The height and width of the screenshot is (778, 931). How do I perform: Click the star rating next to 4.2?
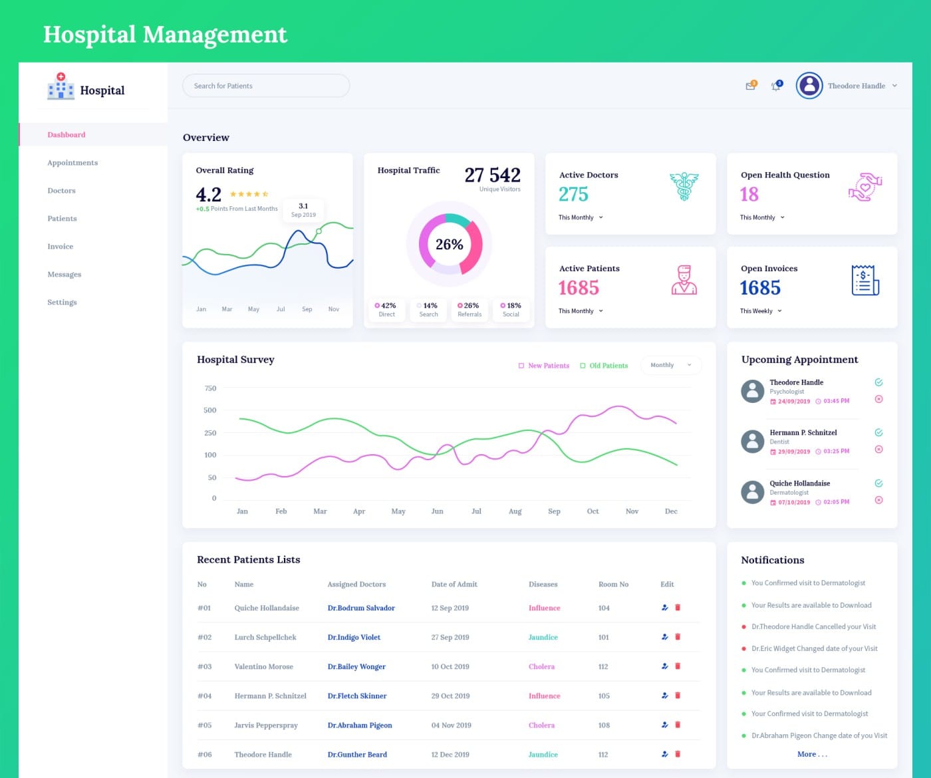click(249, 194)
